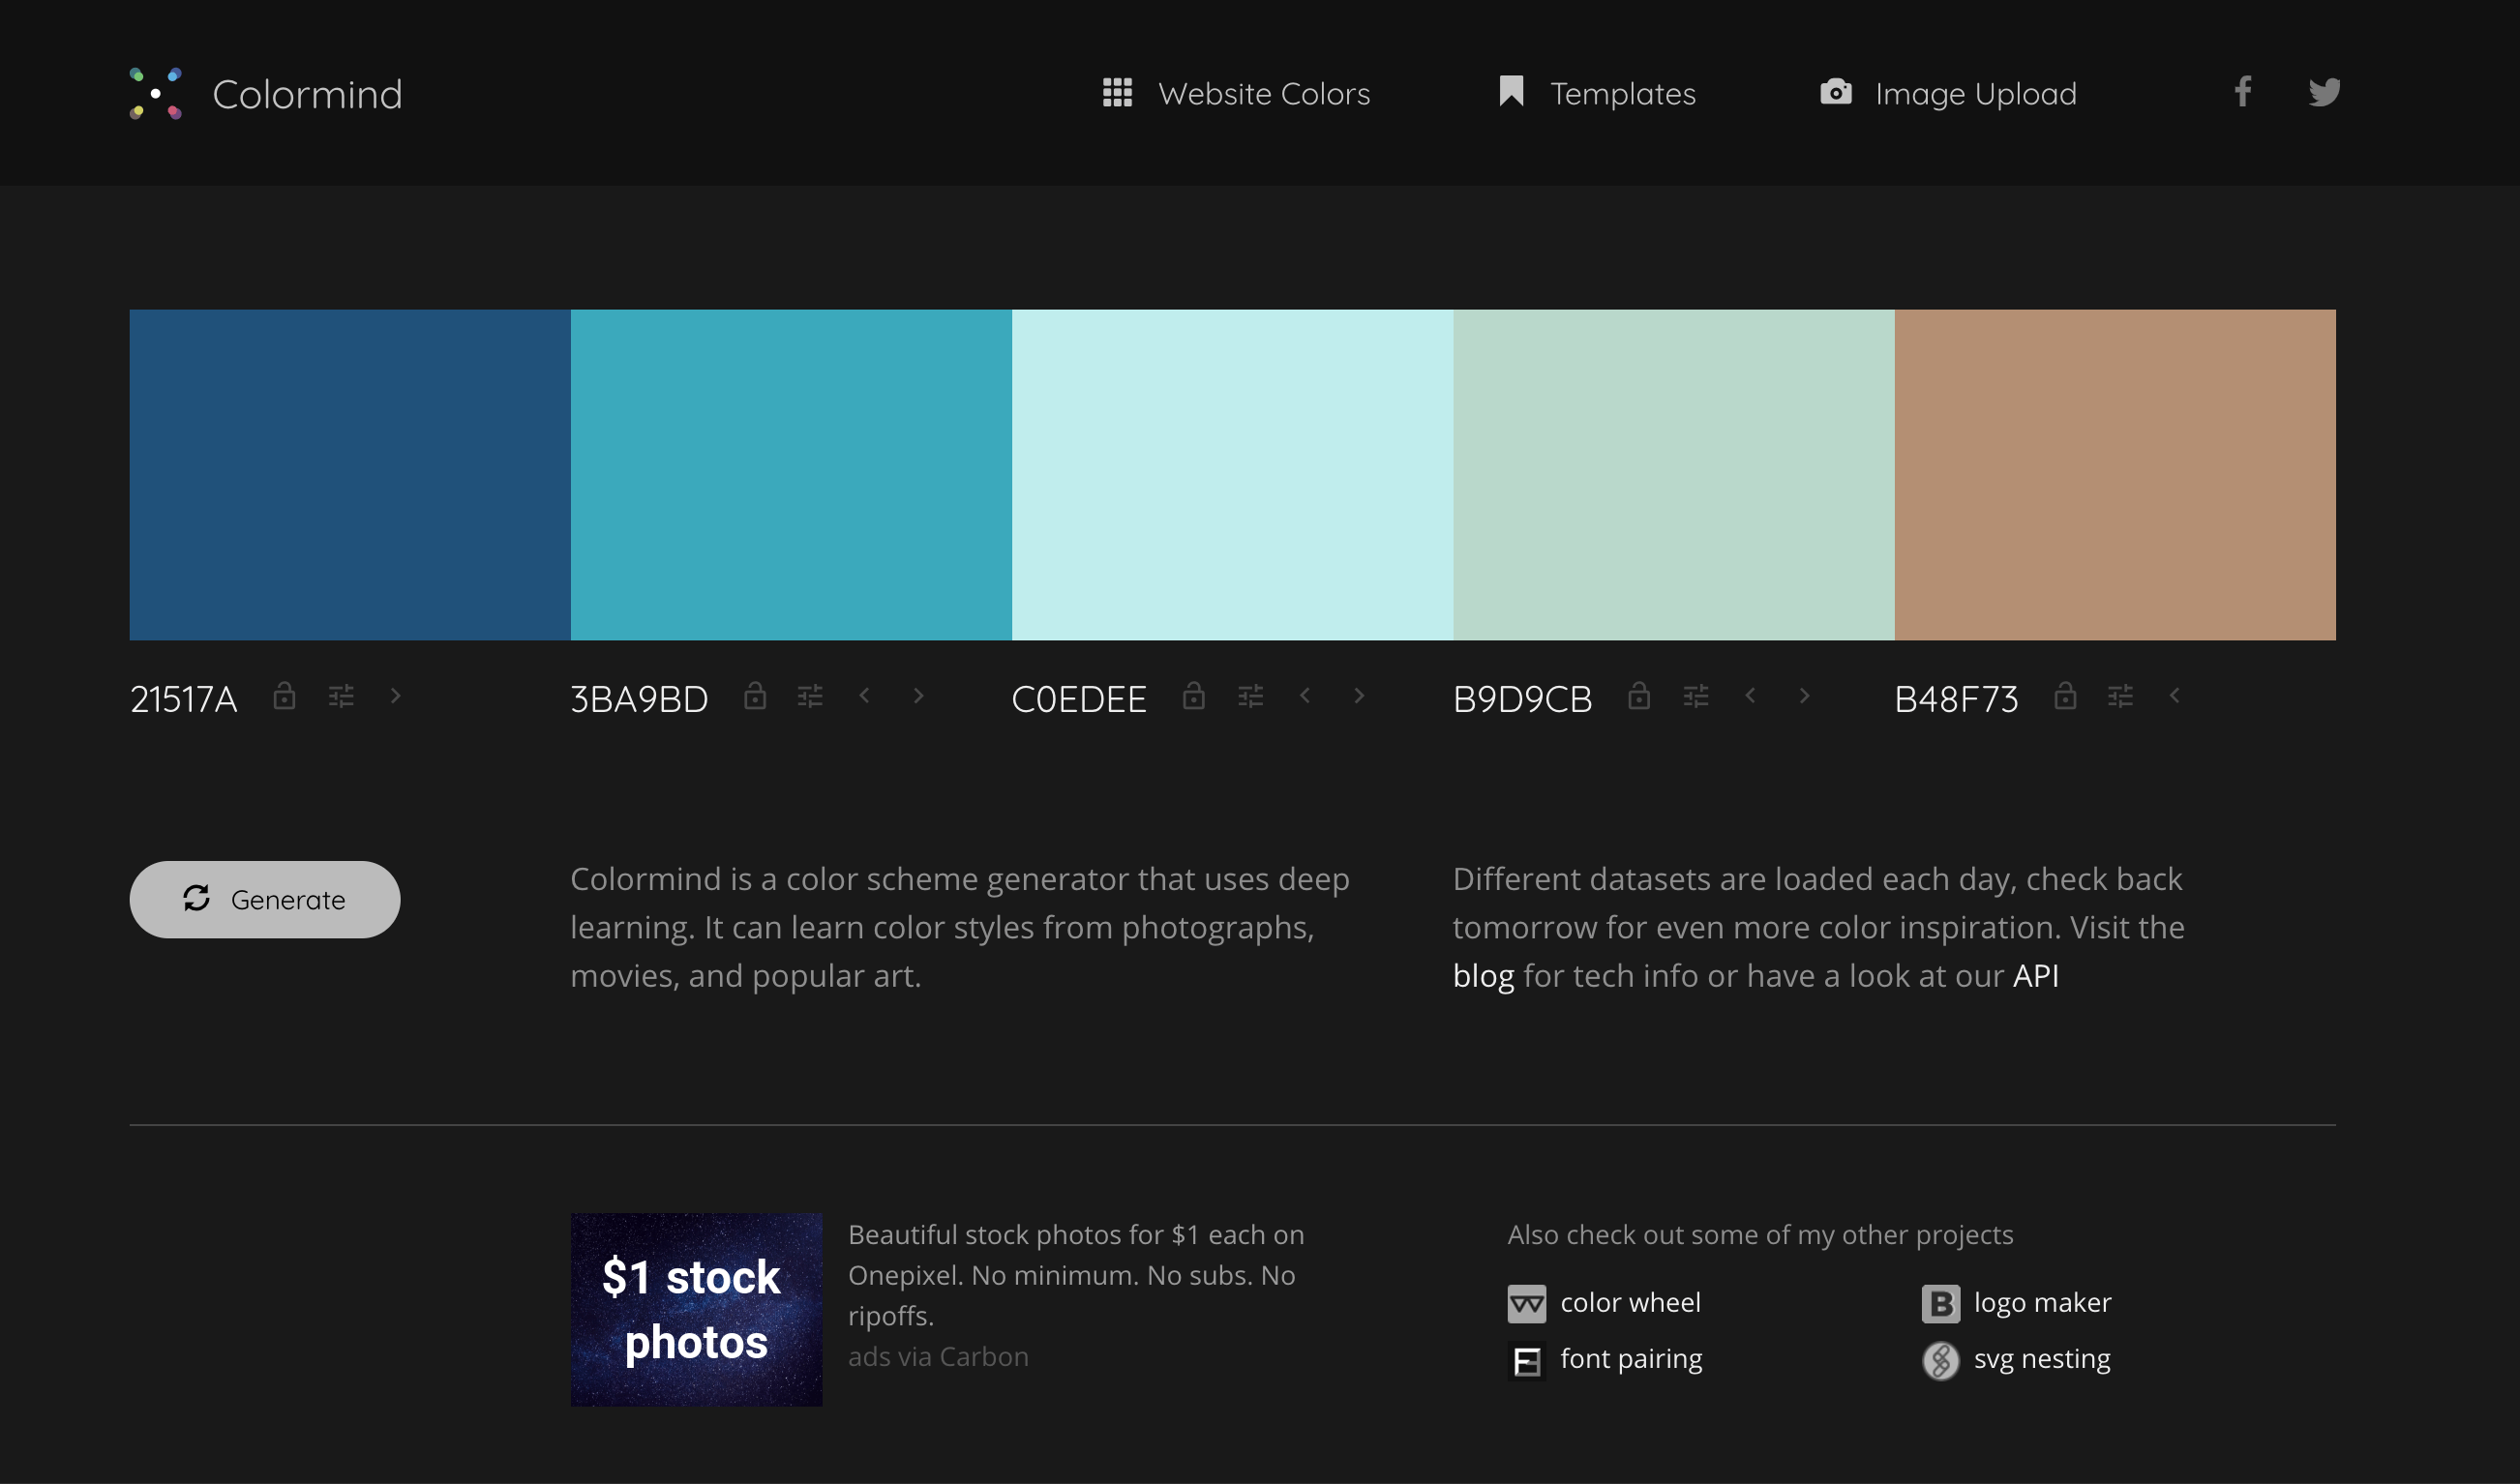2520x1484 pixels.
Task: Select the sage B9D9CB swatch
Action: [1673, 475]
